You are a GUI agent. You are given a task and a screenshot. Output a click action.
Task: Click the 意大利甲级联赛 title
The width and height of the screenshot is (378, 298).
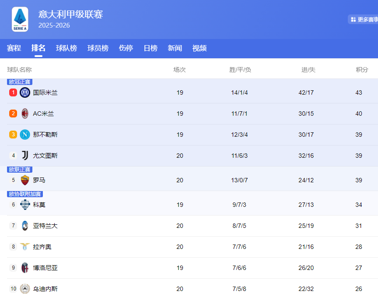click(x=70, y=14)
